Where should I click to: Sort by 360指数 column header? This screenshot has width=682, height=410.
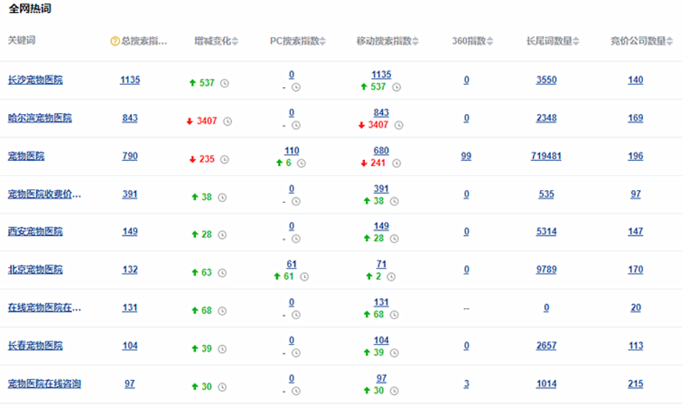pos(490,41)
